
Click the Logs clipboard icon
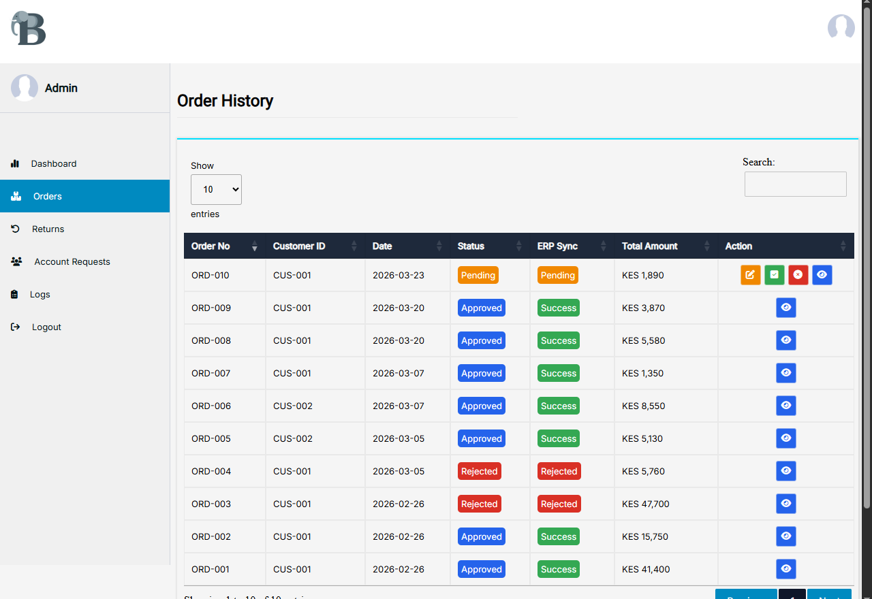(14, 294)
